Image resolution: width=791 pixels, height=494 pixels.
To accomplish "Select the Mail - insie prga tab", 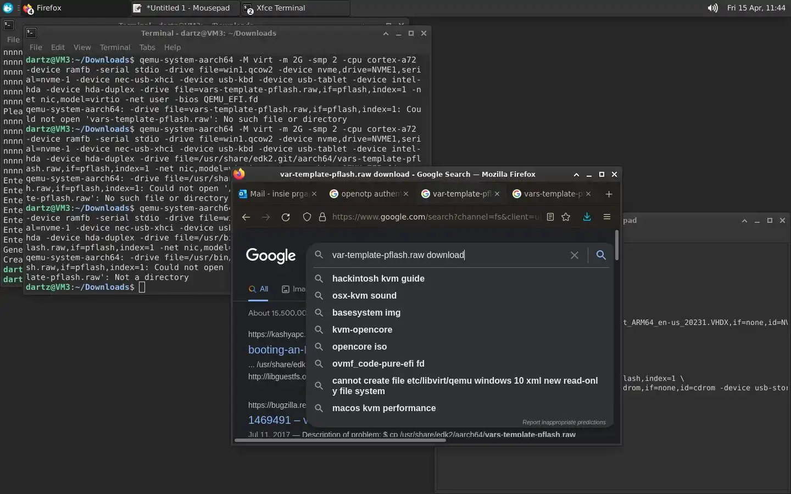I will tap(278, 194).
